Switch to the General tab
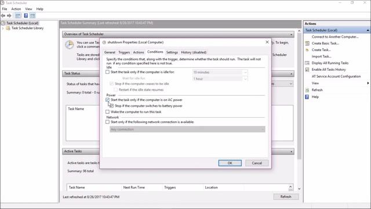The image size is (371, 209). [x=110, y=52]
